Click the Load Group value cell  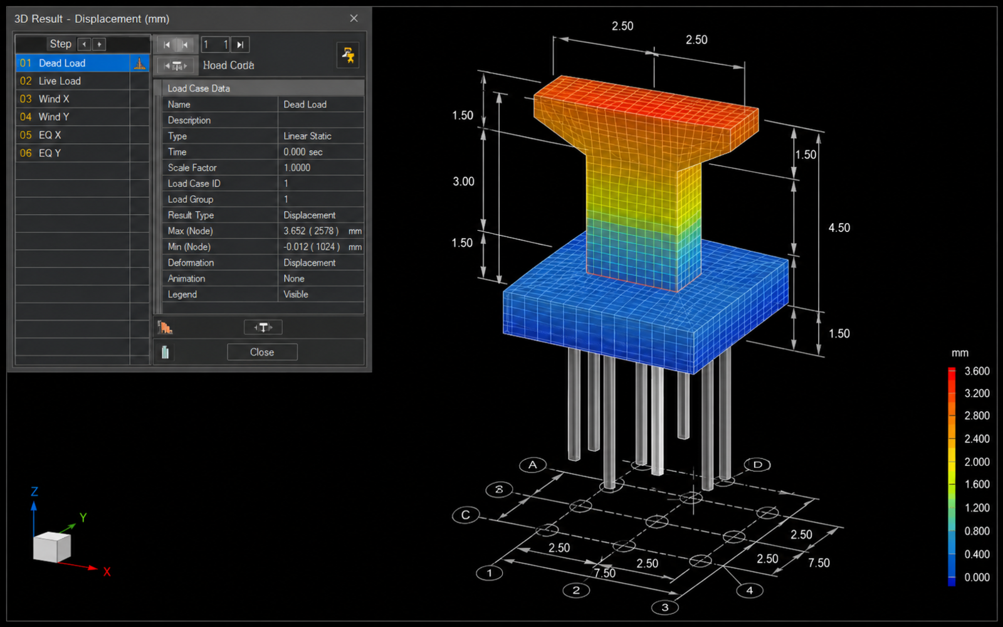320,199
